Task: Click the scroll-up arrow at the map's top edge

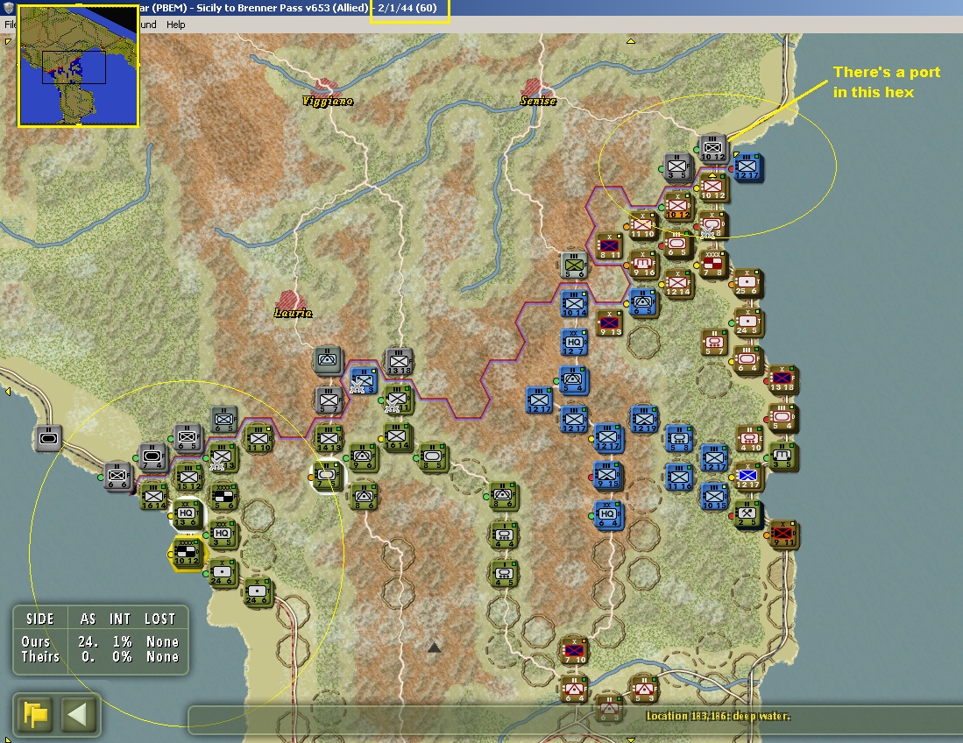Action: [630, 42]
